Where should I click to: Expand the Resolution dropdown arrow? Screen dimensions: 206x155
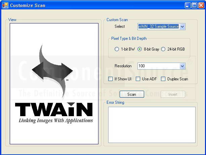182,66
